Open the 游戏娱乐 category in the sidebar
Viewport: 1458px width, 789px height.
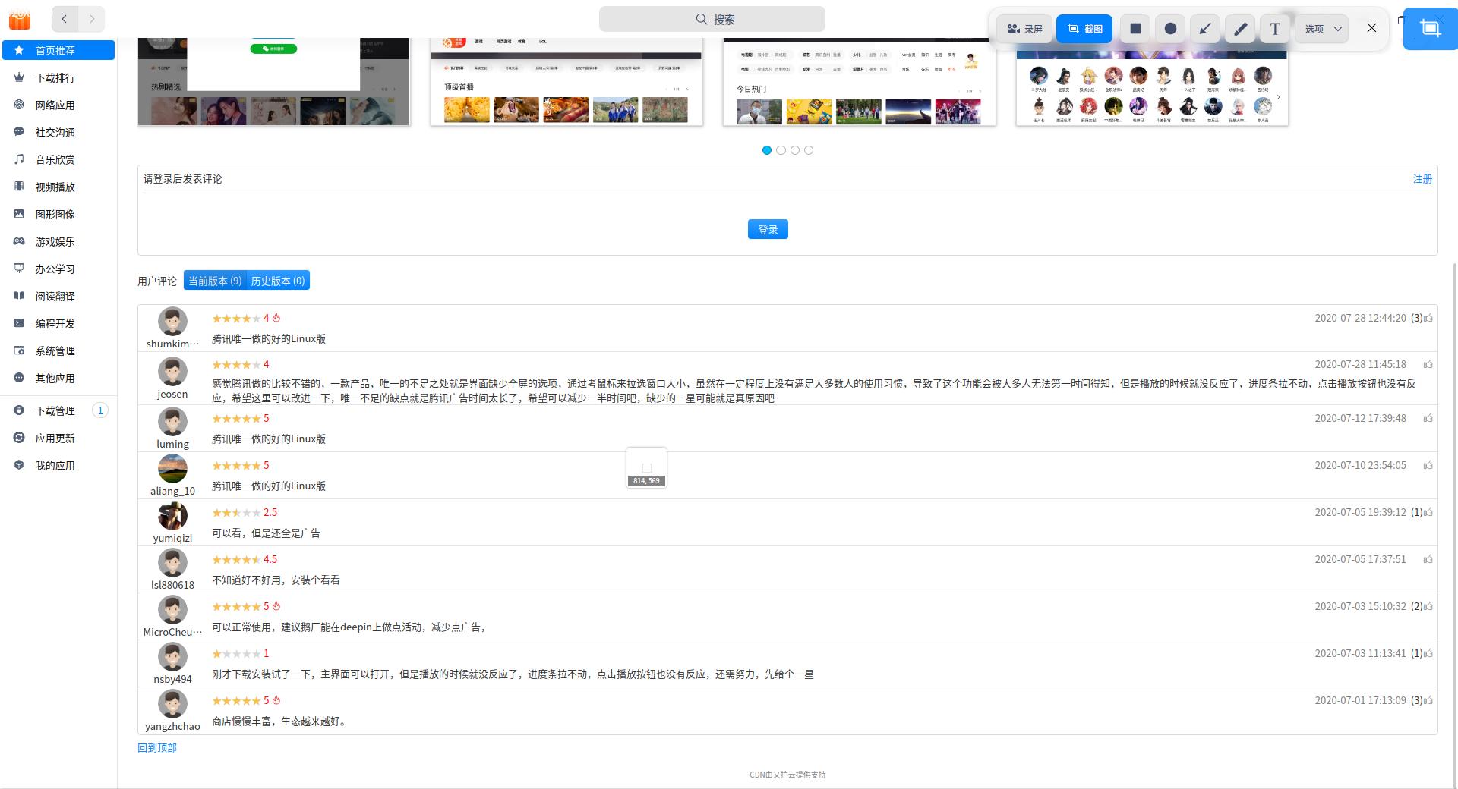click(53, 241)
